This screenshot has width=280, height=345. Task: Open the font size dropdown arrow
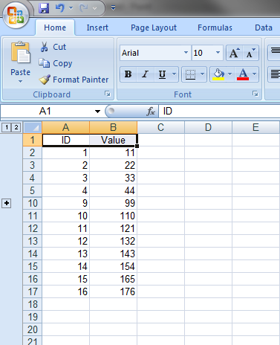pos(218,53)
